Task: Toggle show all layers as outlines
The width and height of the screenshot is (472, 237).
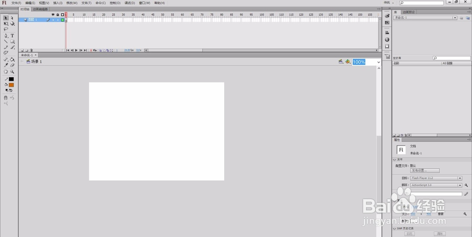Action: [x=62, y=15]
